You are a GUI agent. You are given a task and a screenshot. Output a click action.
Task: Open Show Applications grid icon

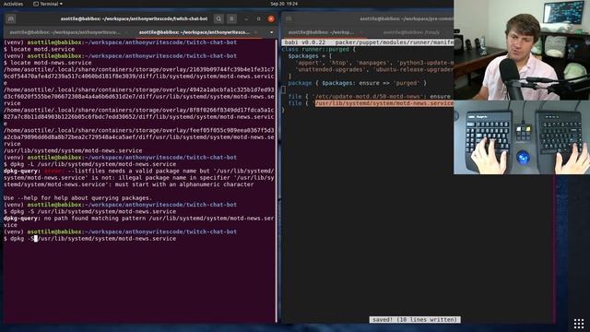(x=579, y=324)
